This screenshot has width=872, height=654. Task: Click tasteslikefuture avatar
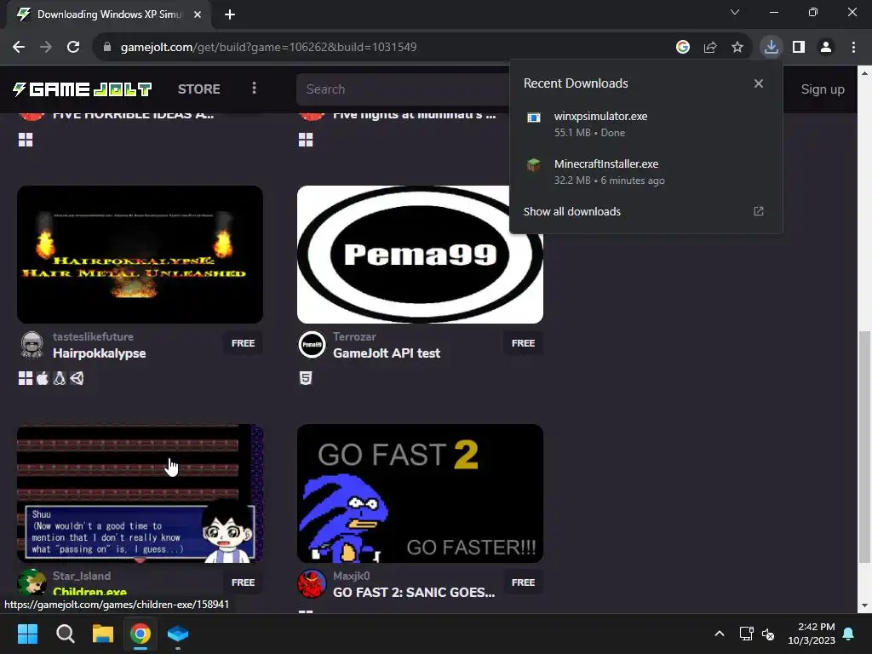pos(32,345)
